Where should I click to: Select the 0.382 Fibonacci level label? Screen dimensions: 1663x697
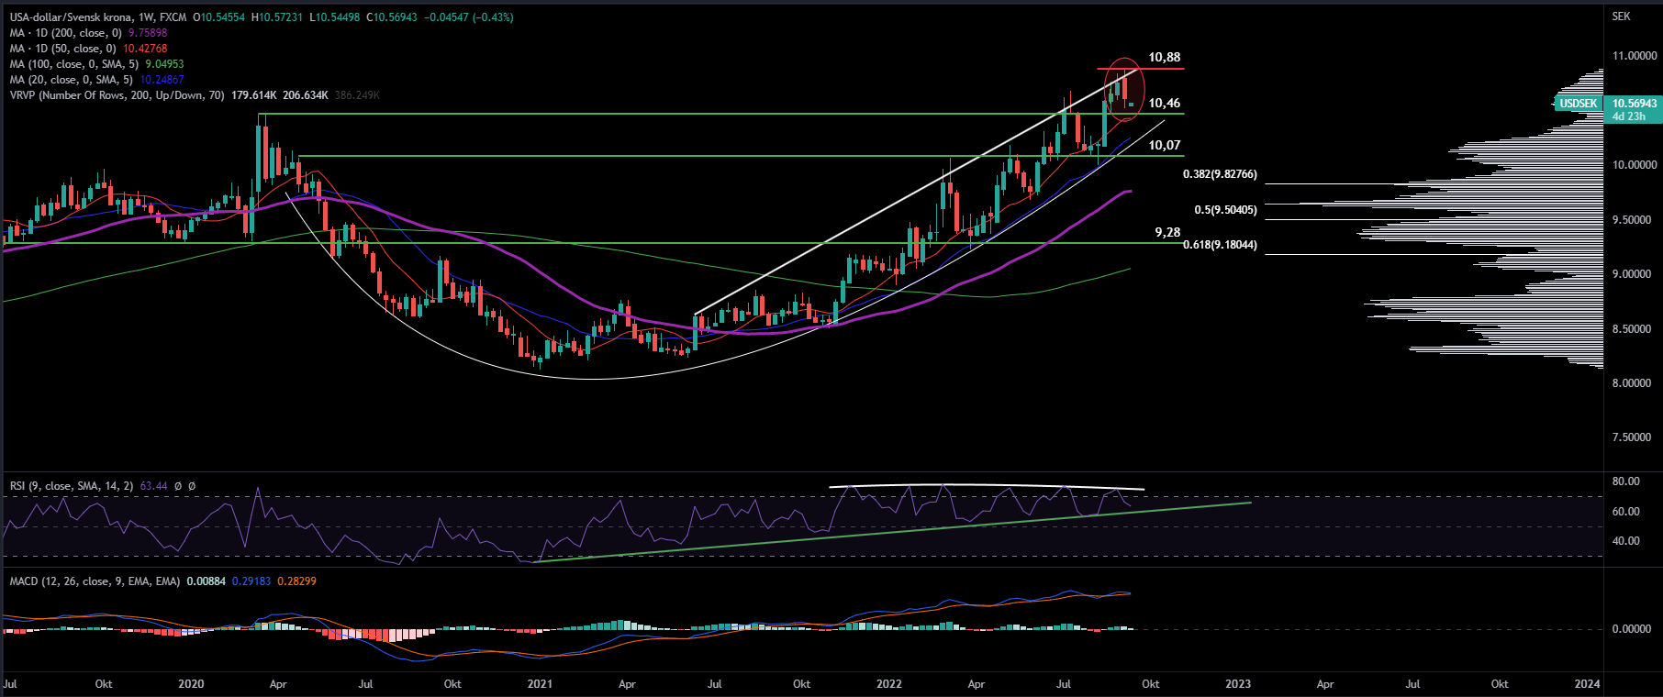click(x=1220, y=174)
